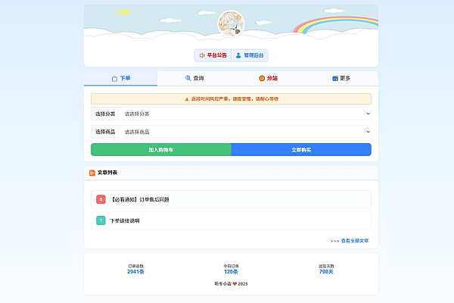Click the blue 立即购买 button
This screenshot has height=303, width=454.
(x=301, y=150)
